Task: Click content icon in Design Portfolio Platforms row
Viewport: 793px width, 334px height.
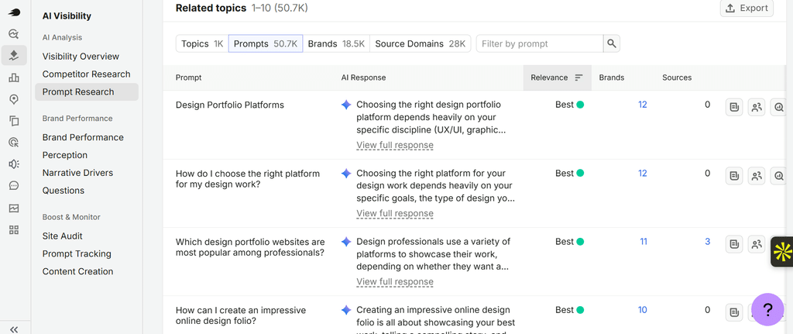Action: point(734,107)
